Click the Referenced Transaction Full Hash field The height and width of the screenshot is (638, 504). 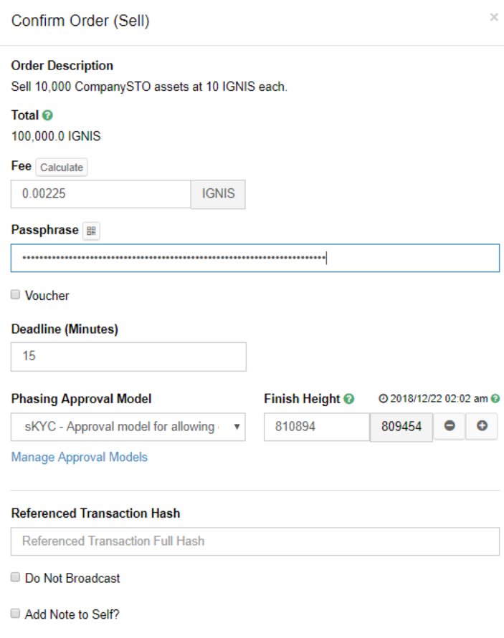pos(255,541)
